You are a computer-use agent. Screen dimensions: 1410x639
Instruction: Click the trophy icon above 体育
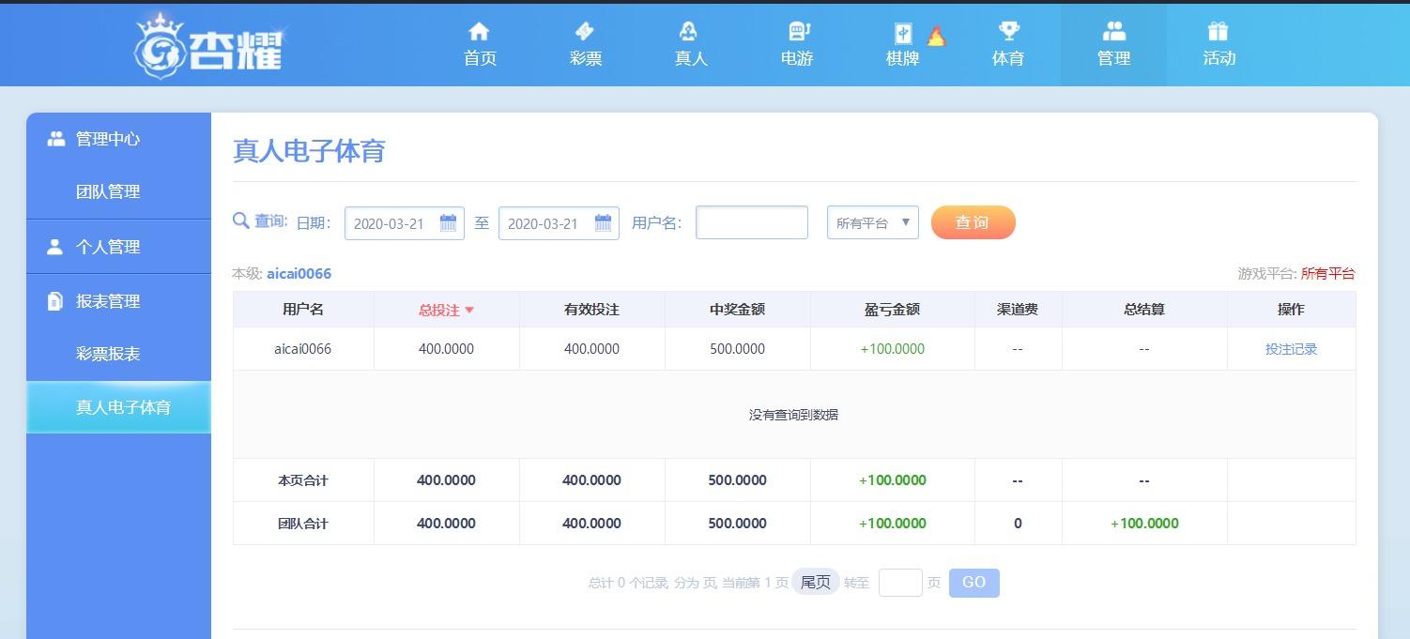tap(1008, 31)
